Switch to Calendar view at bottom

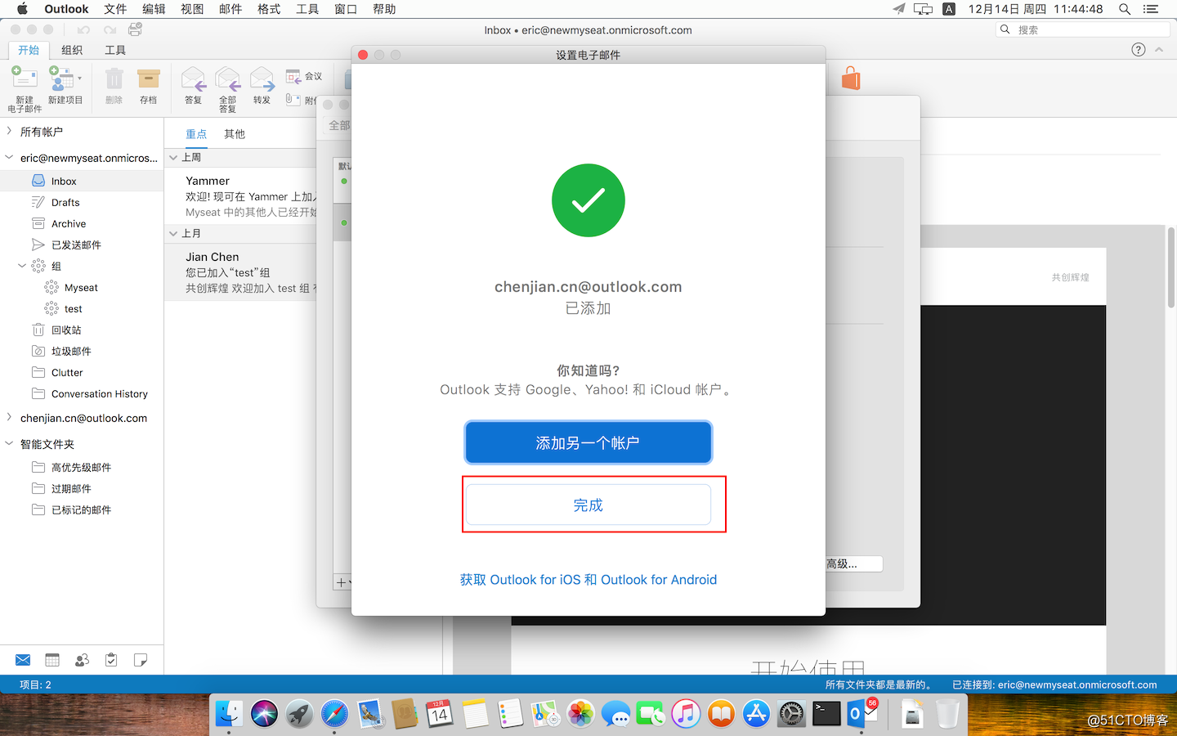click(x=52, y=660)
